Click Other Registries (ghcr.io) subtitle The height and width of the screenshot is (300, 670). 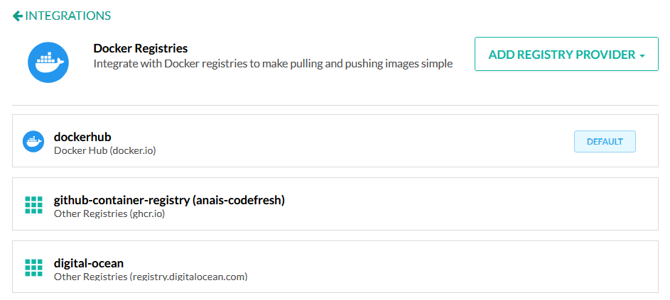click(109, 213)
